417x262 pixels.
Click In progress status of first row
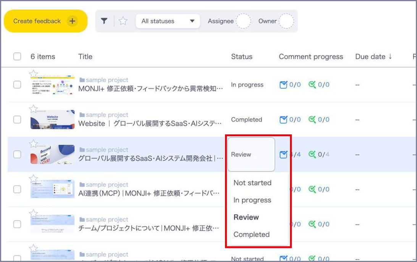click(247, 85)
